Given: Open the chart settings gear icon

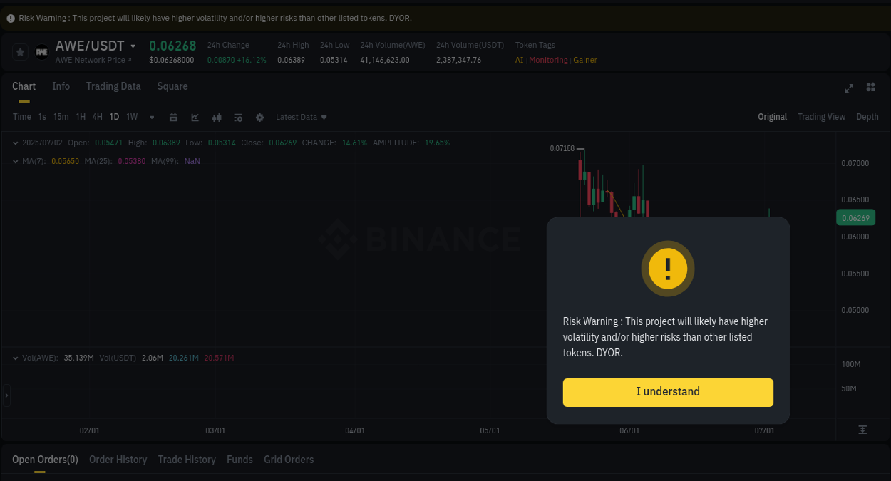Looking at the screenshot, I should (x=259, y=117).
